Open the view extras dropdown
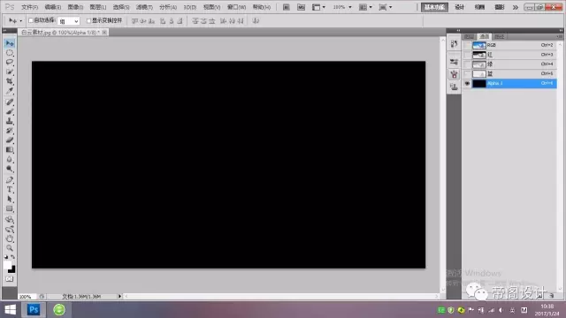Image resolution: width=566 pixels, height=318 pixels. (x=318, y=7)
